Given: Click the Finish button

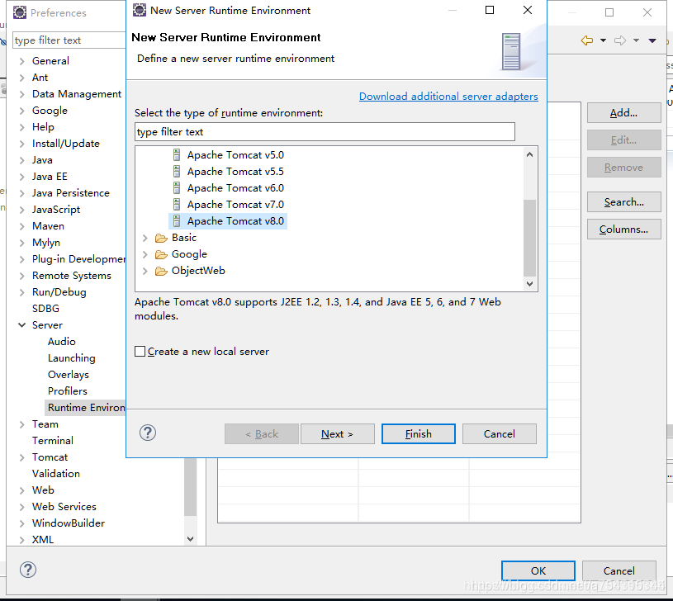Looking at the screenshot, I should [x=419, y=433].
